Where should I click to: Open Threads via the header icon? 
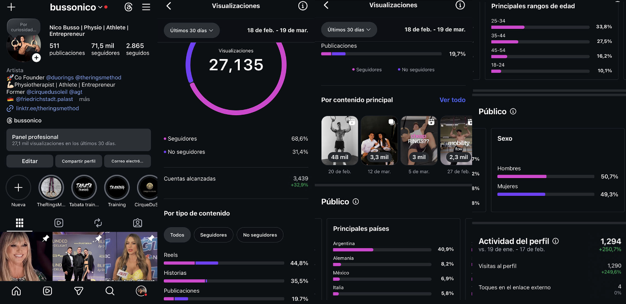[128, 7]
